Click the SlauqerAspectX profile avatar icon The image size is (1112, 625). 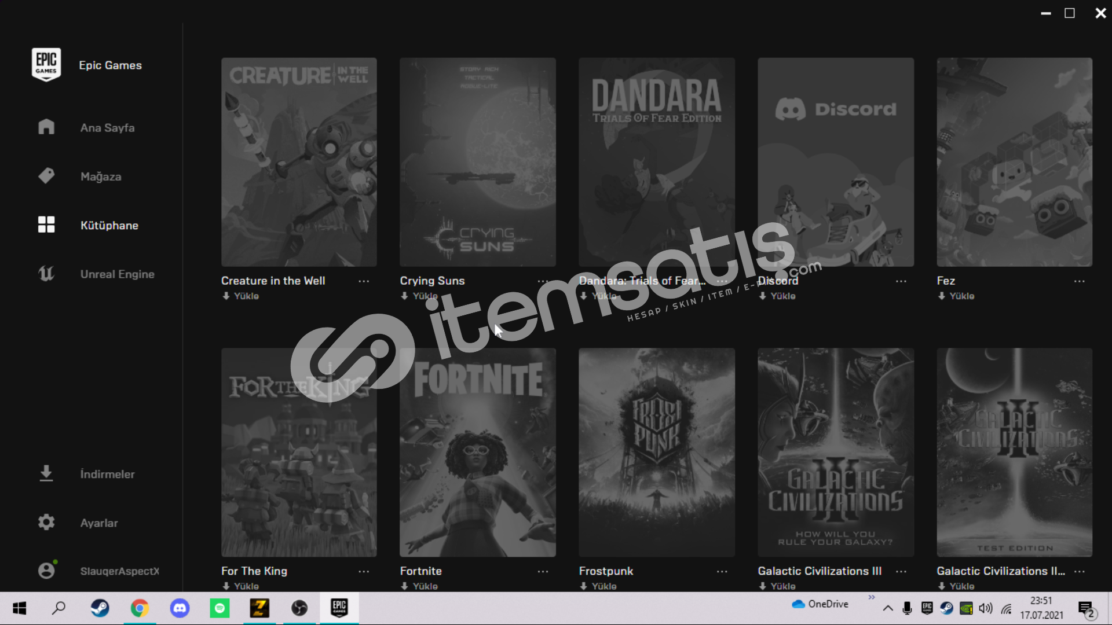(46, 571)
